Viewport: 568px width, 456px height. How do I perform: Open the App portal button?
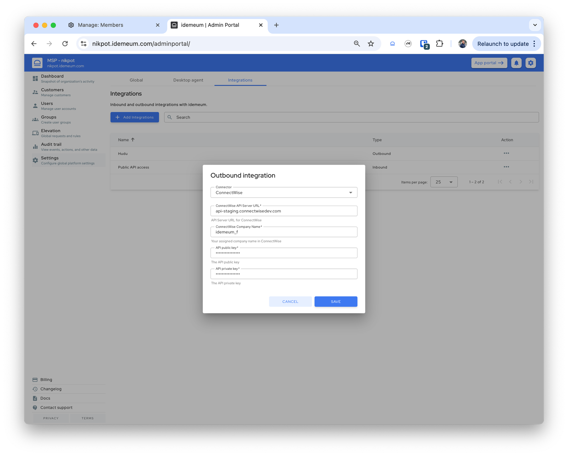489,63
